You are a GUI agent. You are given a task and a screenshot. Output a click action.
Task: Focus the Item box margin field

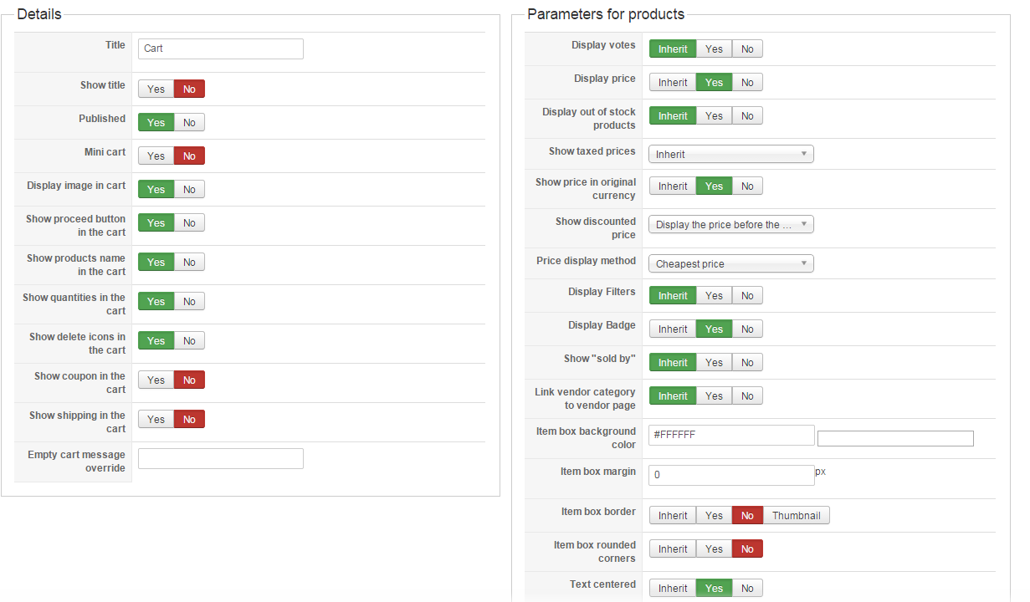[x=730, y=475]
